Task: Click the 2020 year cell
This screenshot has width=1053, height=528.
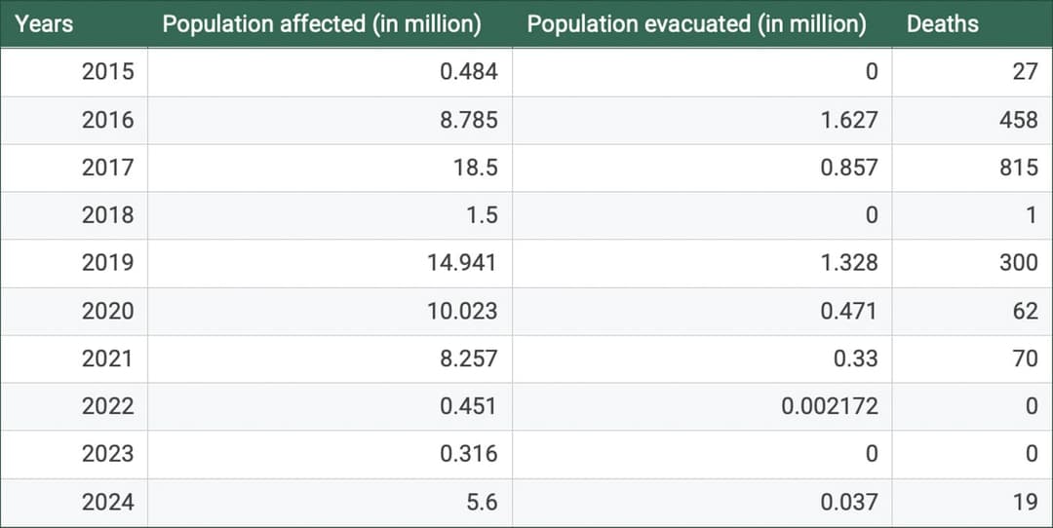Action: (108, 312)
